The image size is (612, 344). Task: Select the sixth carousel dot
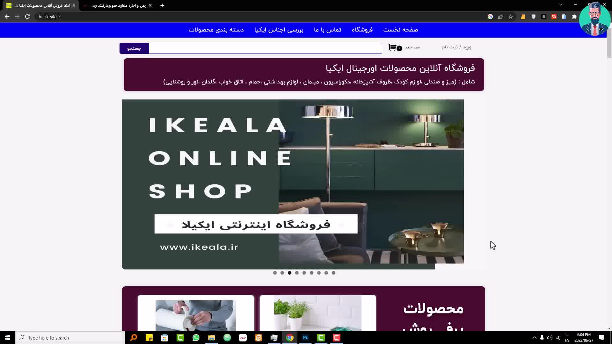click(311, 273)
